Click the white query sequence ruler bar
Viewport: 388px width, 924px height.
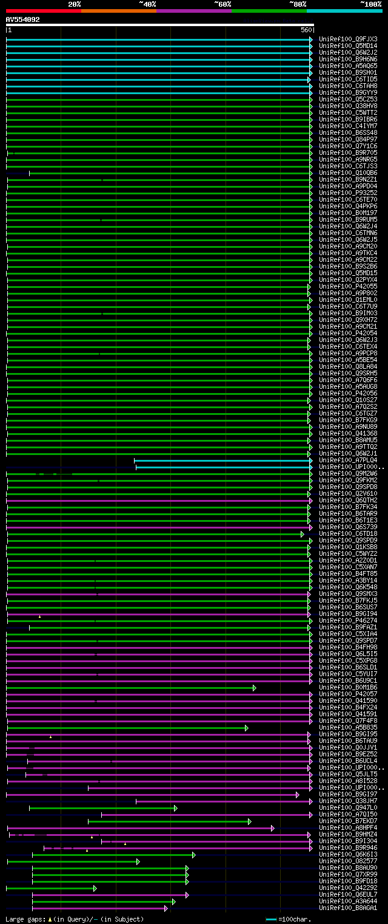tap(159, 25)
